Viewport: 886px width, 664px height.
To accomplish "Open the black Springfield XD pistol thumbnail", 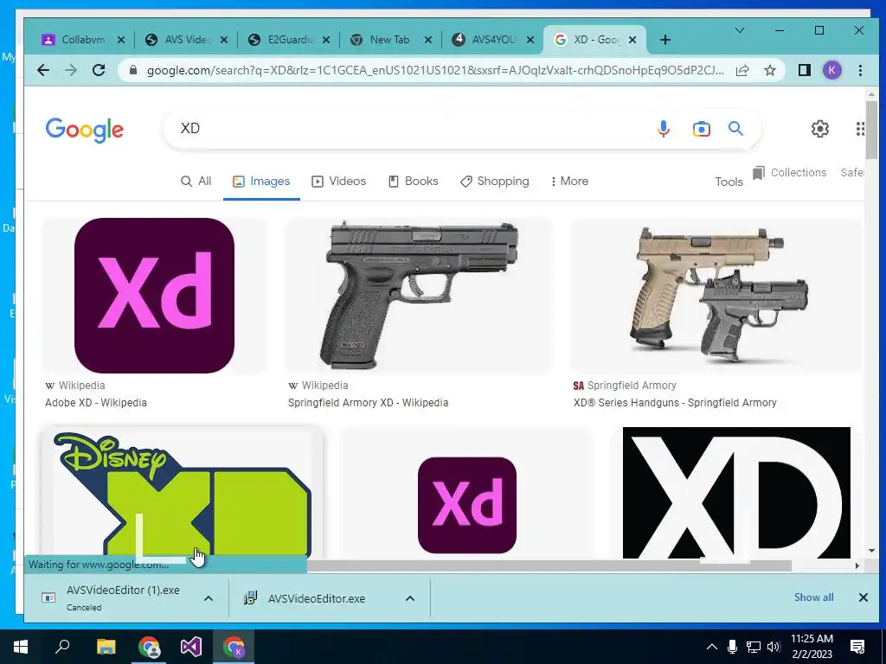I will point(418,296).
